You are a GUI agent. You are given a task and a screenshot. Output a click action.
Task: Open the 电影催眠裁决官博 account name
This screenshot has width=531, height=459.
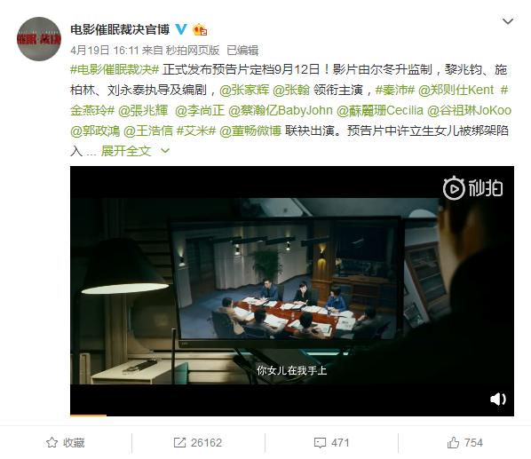120,29
